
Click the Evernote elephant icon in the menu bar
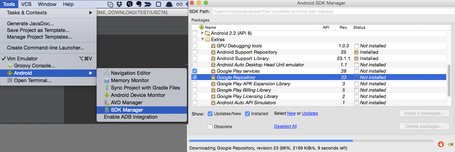(139, 4)
